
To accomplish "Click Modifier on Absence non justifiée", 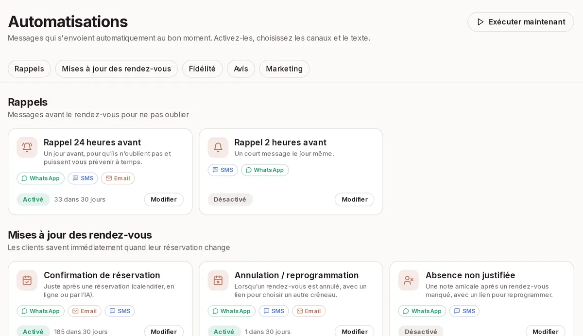I will tap(545, 332).
